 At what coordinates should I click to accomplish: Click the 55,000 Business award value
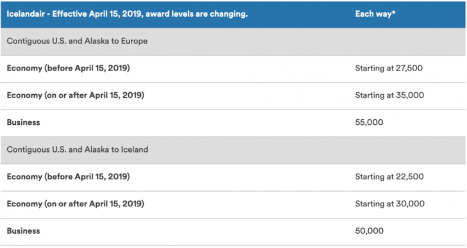369,122
